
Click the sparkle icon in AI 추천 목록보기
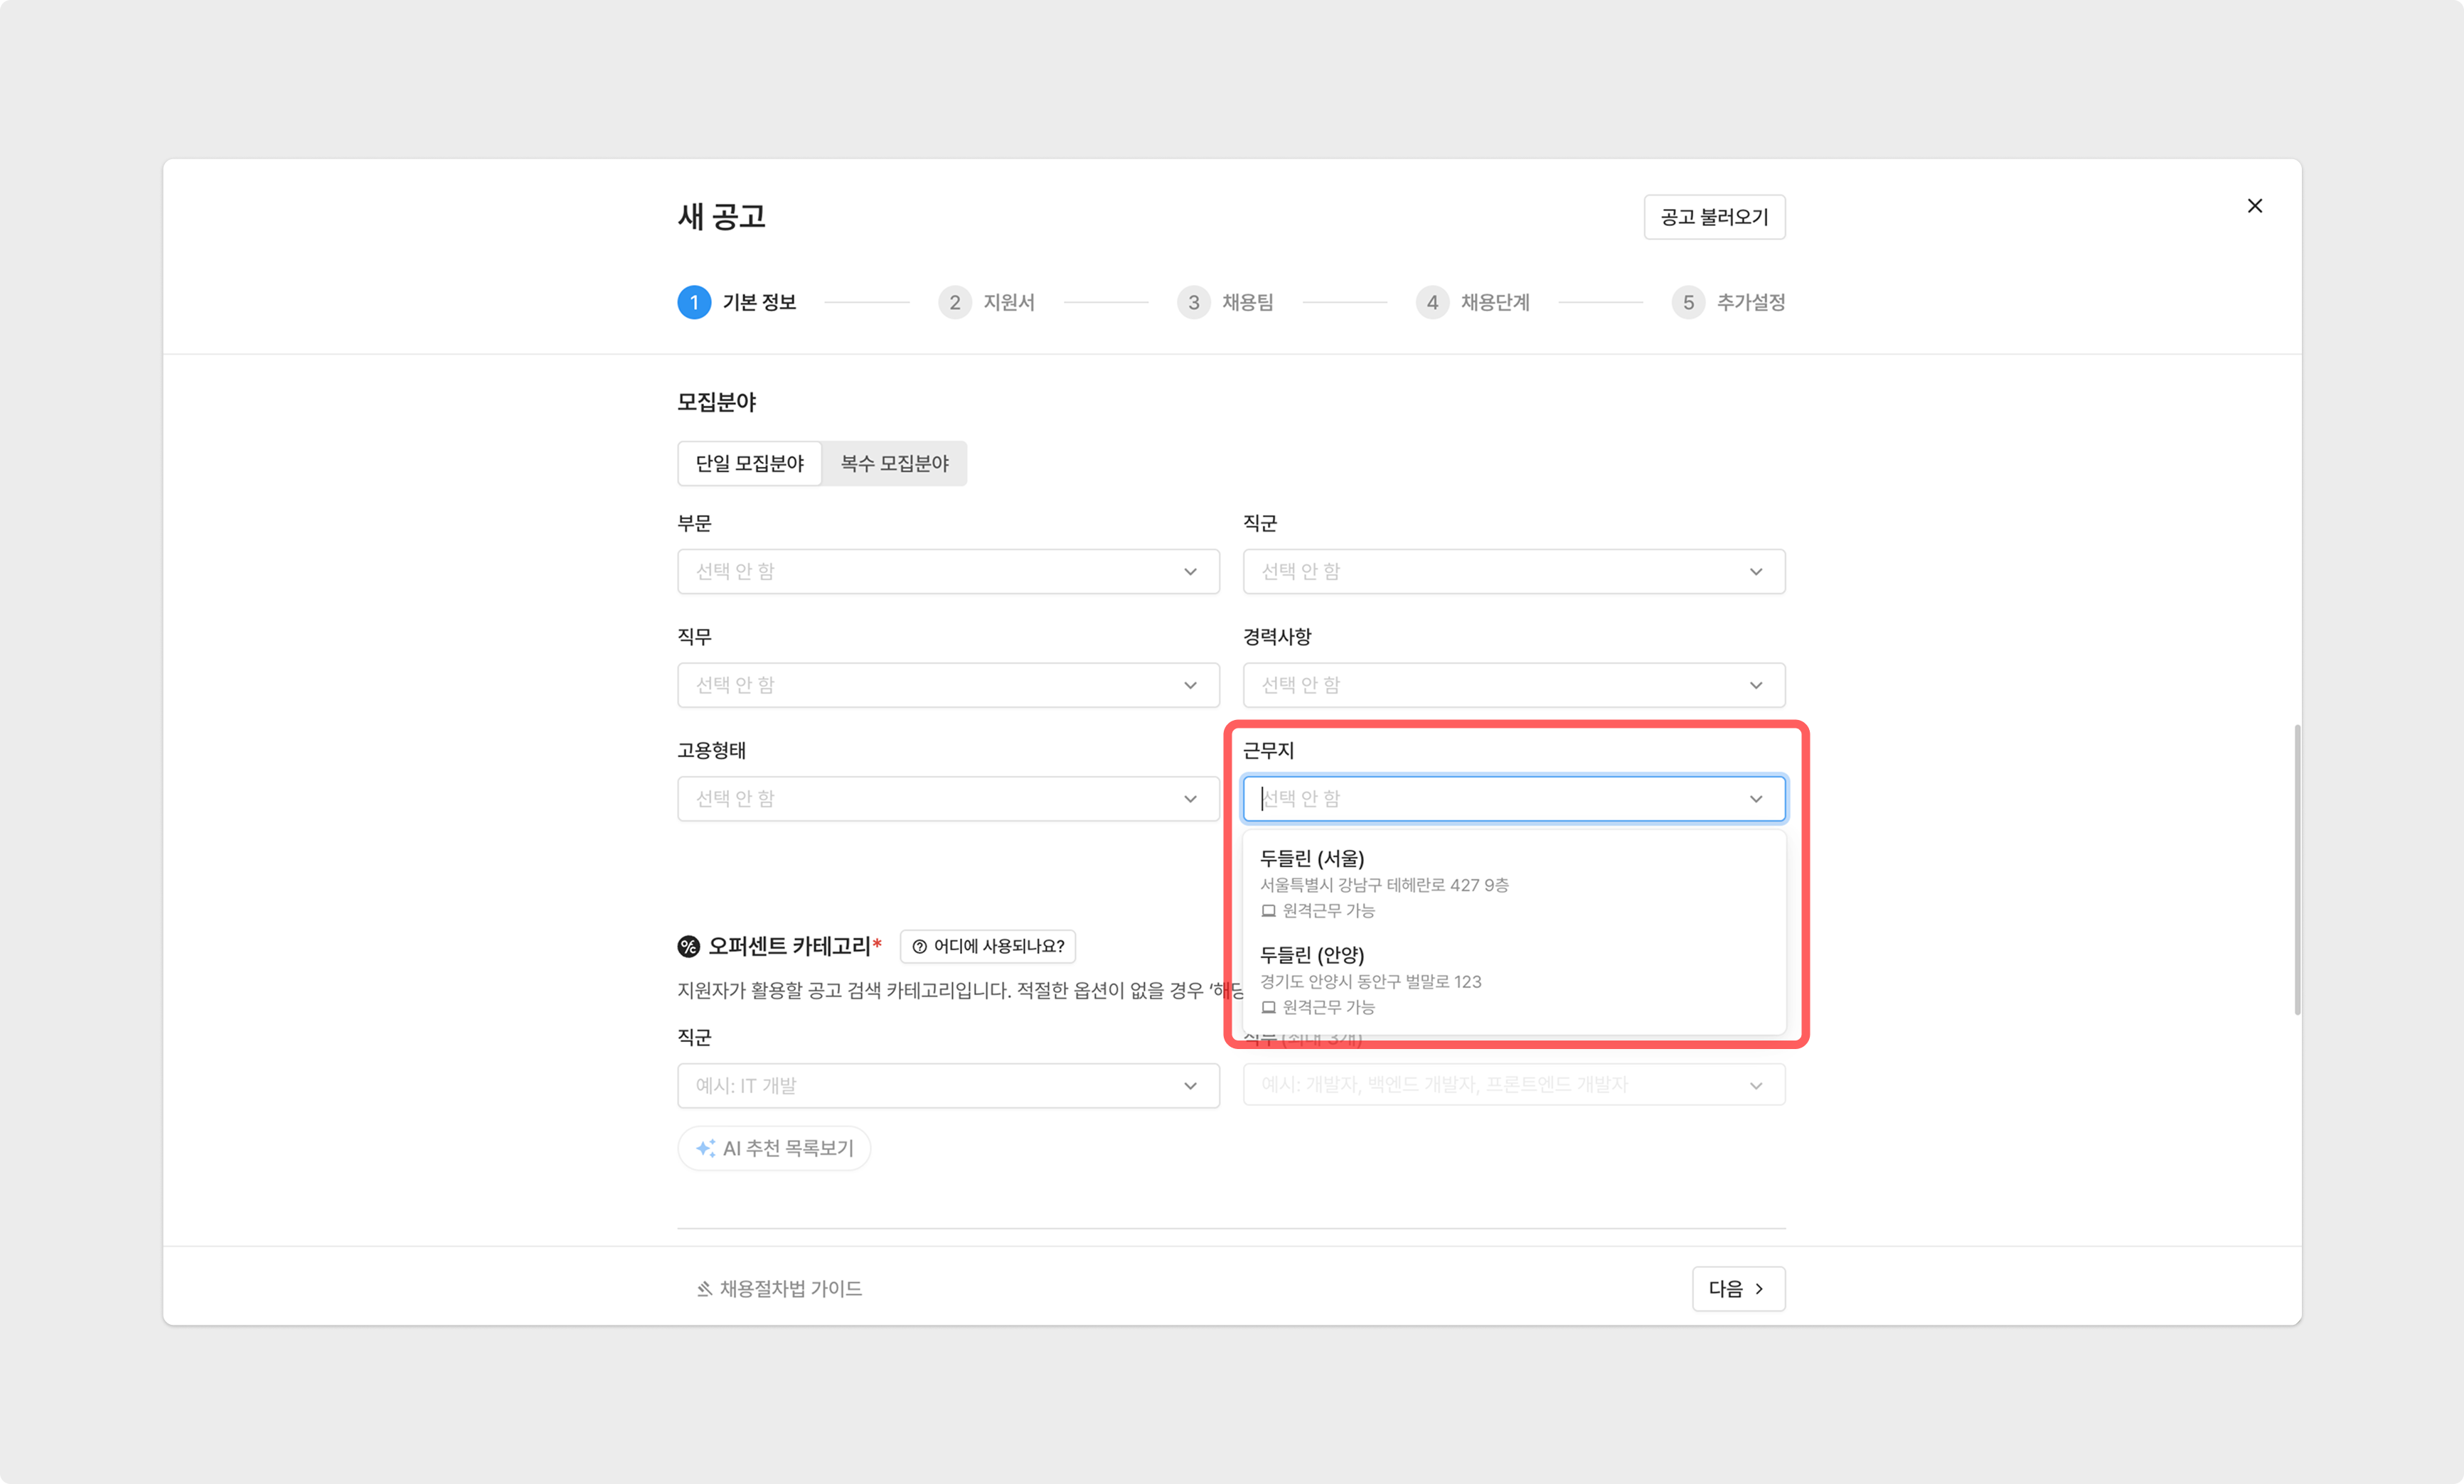tap(705, 1149)
